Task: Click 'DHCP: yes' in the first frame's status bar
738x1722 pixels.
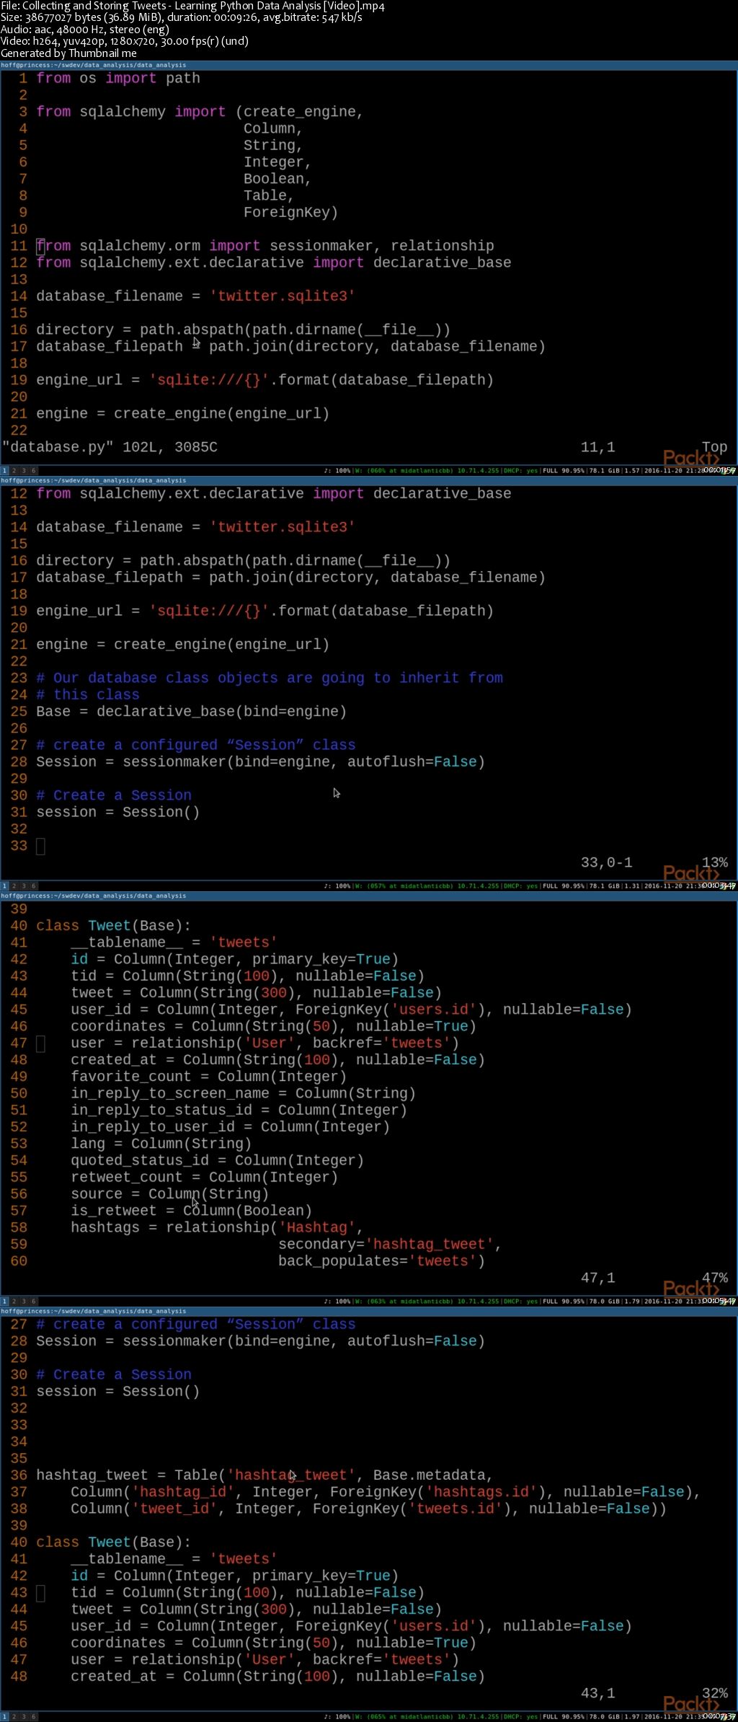Action: [x=520, y=471]
